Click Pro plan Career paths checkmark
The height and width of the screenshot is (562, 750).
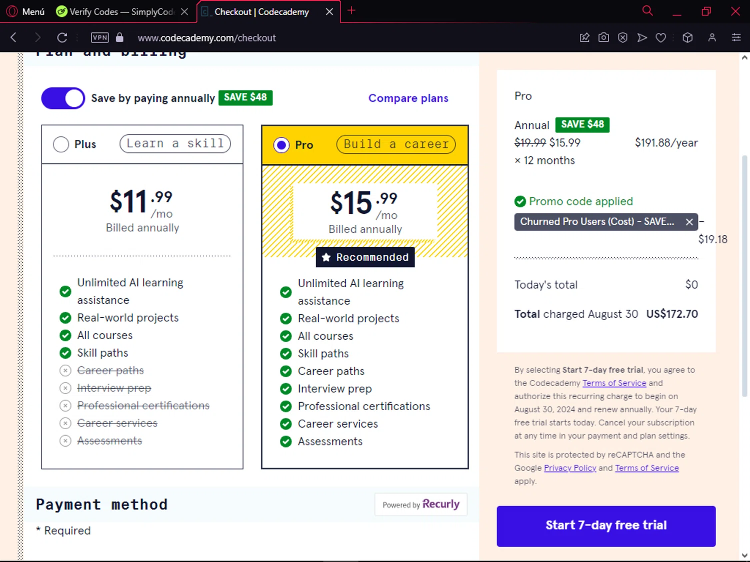pyautogui.click(x=286, y=371)
